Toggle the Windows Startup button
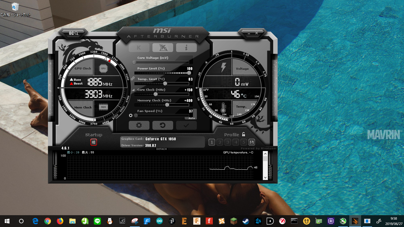This screenshot has width=404, height=227. click(x=93, y=142)
